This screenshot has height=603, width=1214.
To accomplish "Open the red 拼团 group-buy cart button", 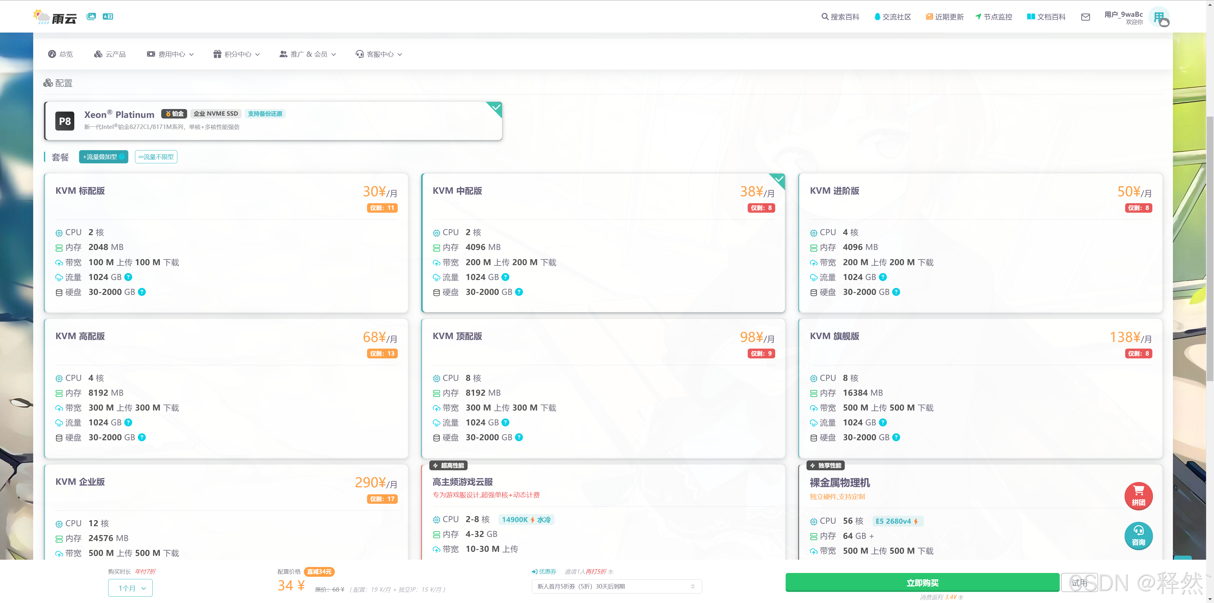I will point(1138,496).
